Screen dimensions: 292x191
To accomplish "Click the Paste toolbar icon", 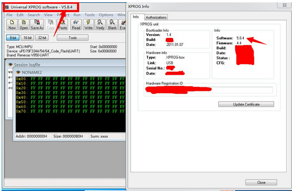I will pos(62,25).
